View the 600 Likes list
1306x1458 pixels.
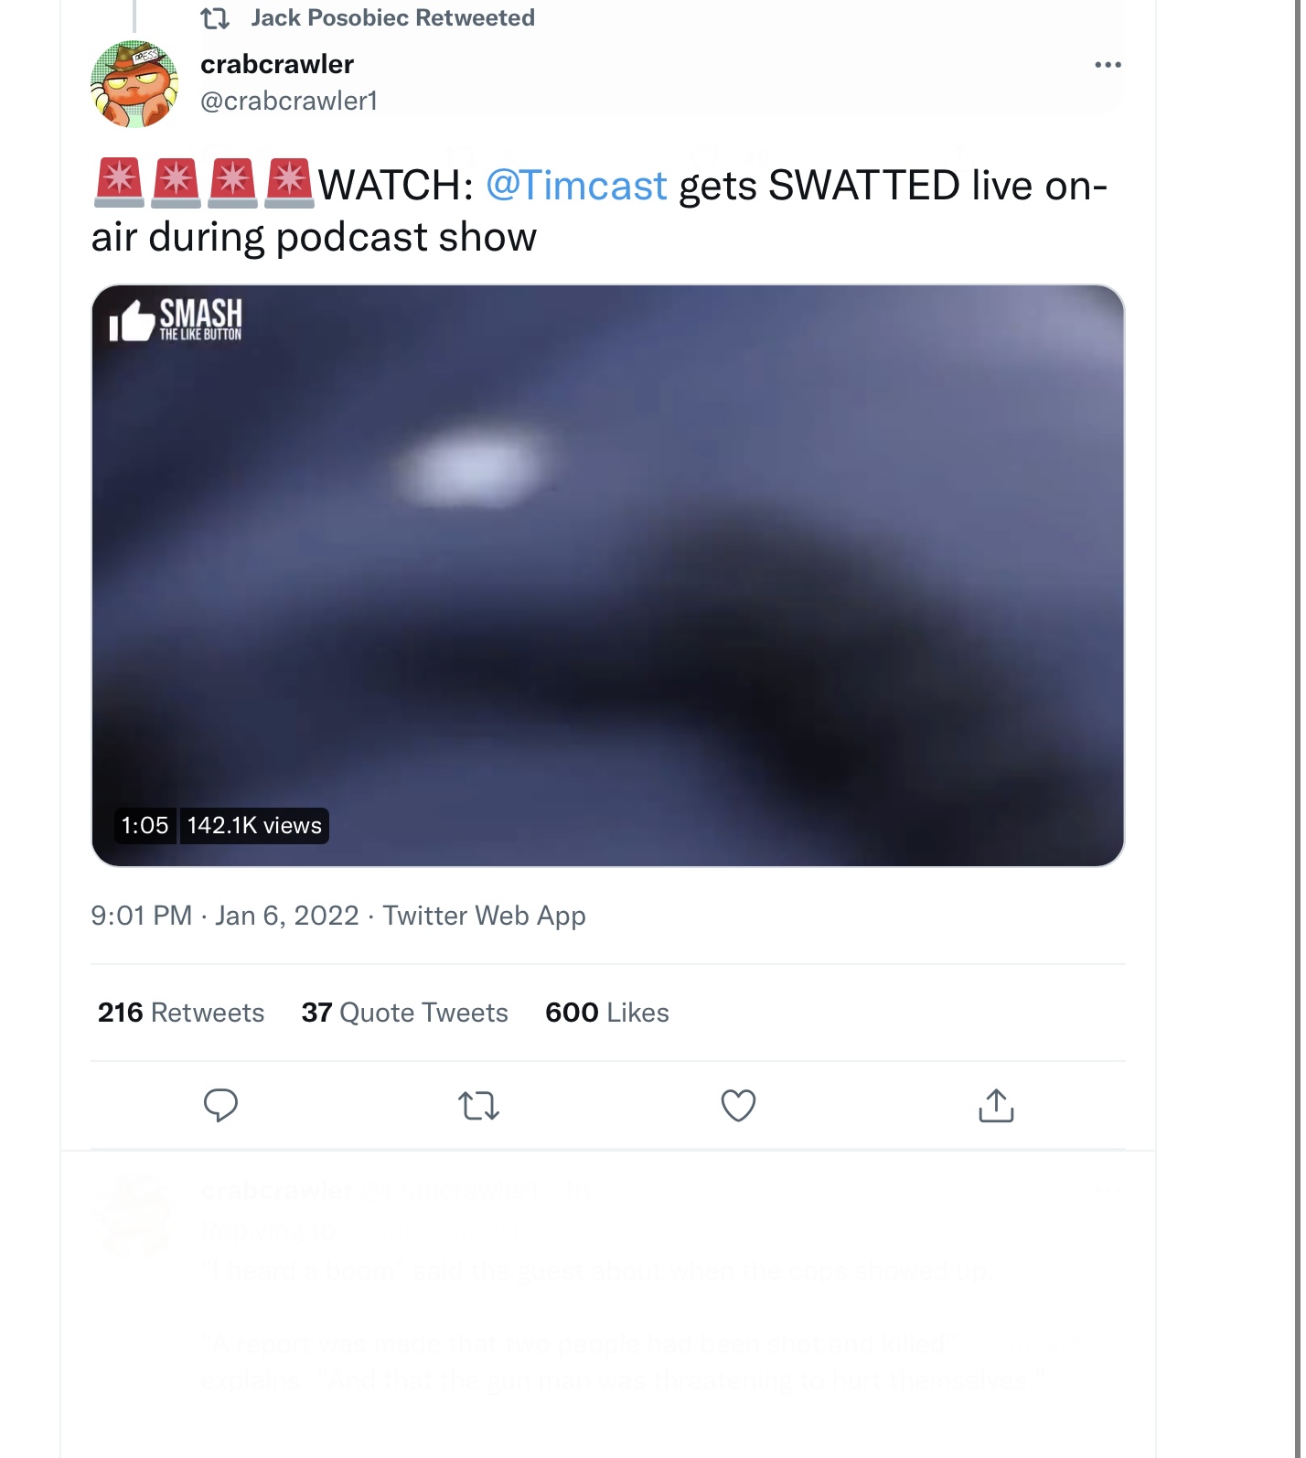point(607,1013)
